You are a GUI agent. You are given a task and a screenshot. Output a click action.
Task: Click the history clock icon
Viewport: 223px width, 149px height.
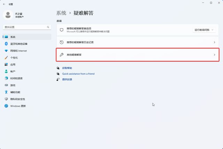62,42
